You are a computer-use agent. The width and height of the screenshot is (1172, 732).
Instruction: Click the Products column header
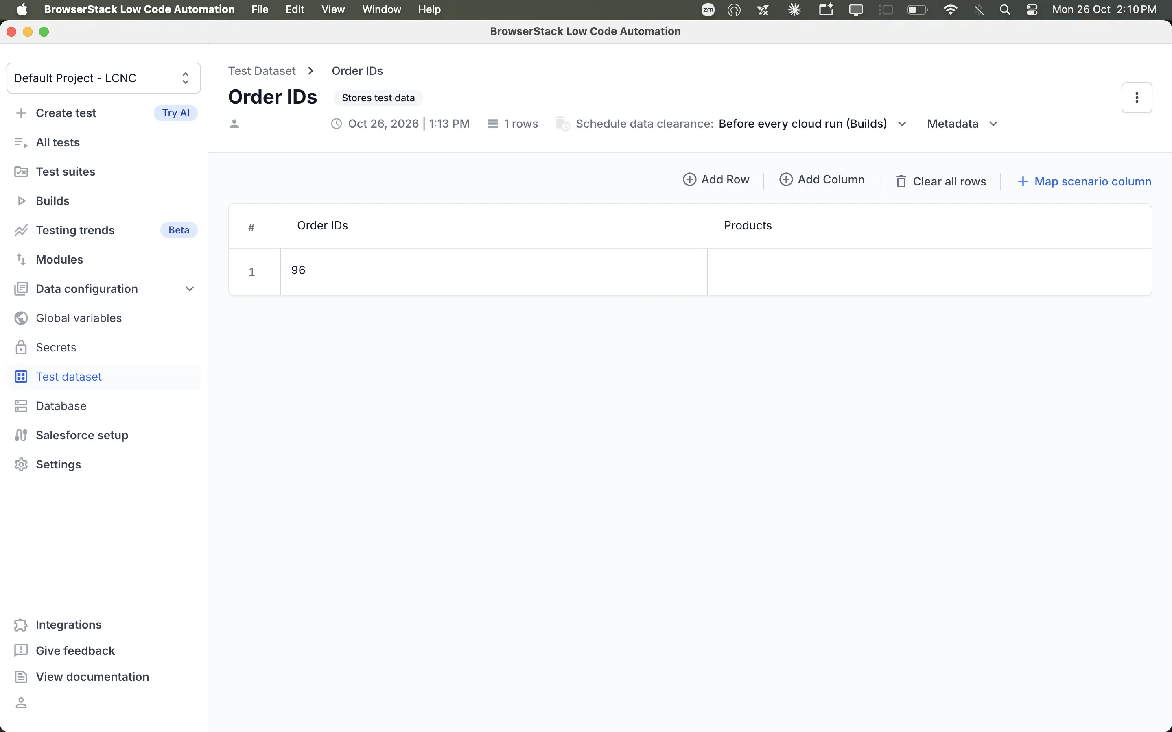point(747,226)
